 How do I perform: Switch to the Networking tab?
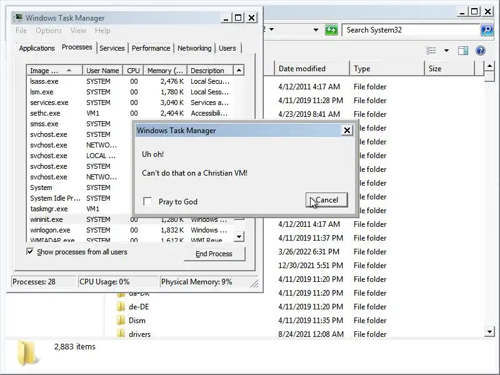tap(194, 48)
